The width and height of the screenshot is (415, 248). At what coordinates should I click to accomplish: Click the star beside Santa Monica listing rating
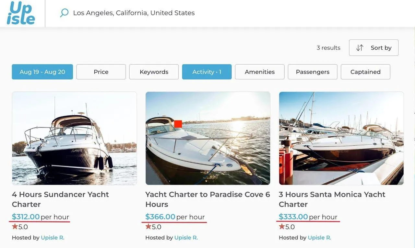(x=281, y=227)
